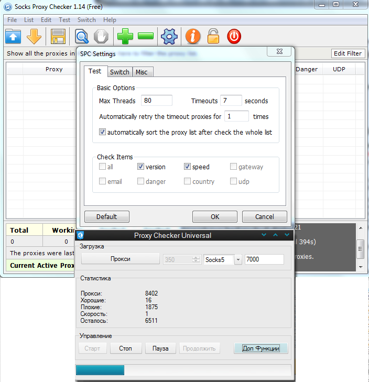This screenshot has height=382, width=369.
Task: Switch to the Misc tab in settings
Action: click(x=142, y=72)
